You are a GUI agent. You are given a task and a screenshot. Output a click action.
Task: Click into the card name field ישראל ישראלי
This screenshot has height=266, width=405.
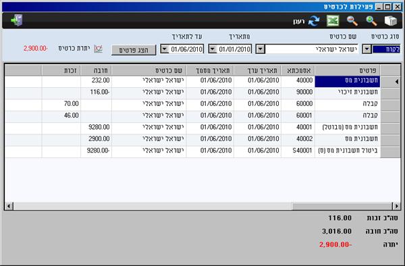(311, 49)
